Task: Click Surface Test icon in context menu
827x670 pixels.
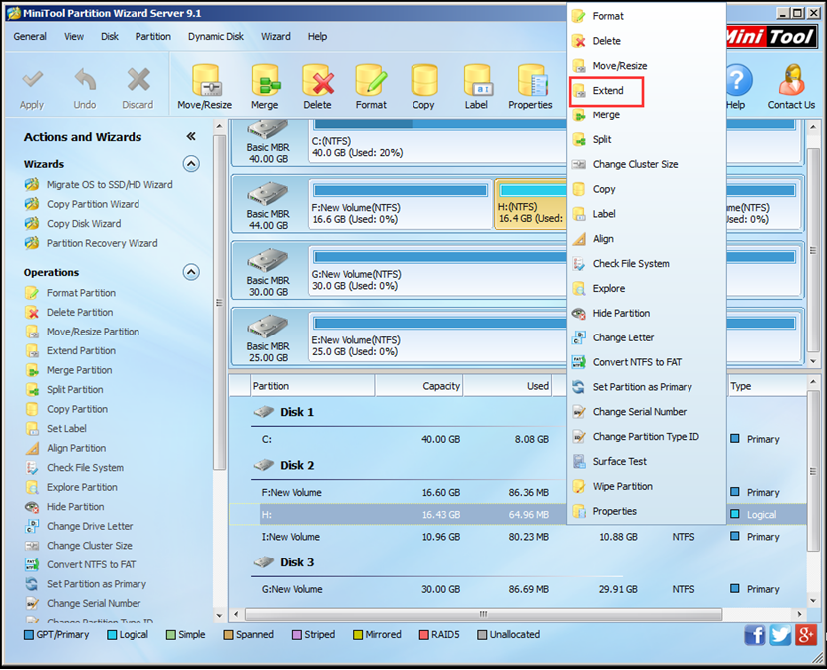Action: pyautogui.click(x=579, y=462)
